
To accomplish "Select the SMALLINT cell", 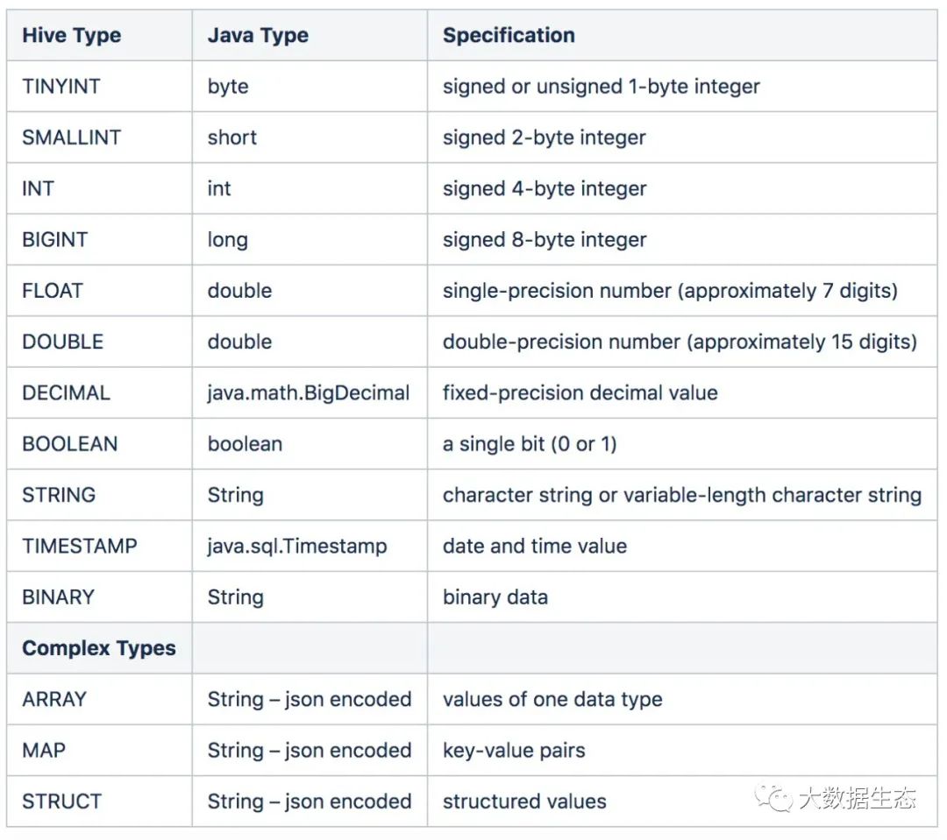I will 72,138.
